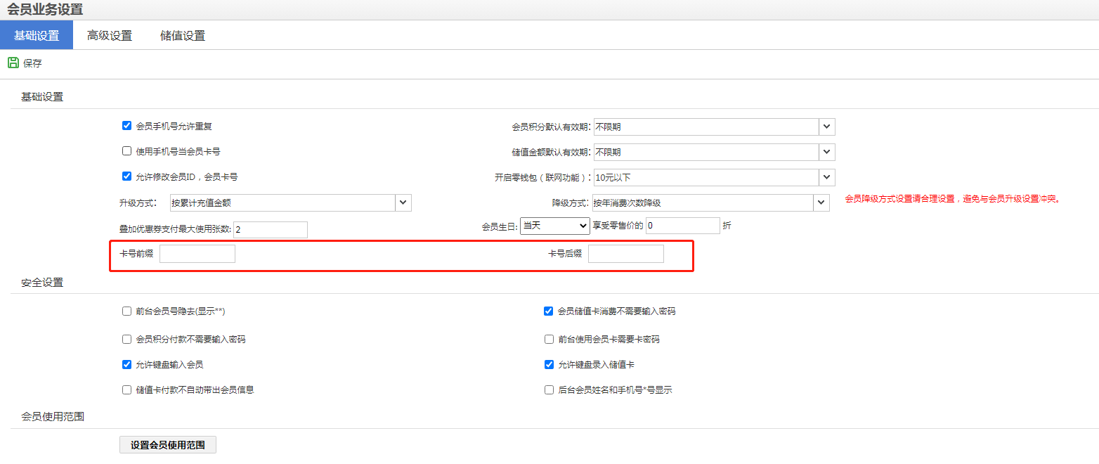Enable 使用手机号当会员卡号 checkbox
The height and width of the screenshot is (464, 1099).
(x=127, y=150)
